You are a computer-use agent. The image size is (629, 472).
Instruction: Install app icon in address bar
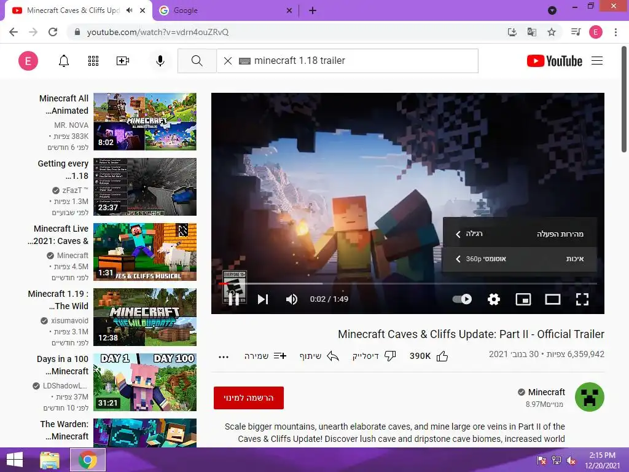(x=512, y=32)
